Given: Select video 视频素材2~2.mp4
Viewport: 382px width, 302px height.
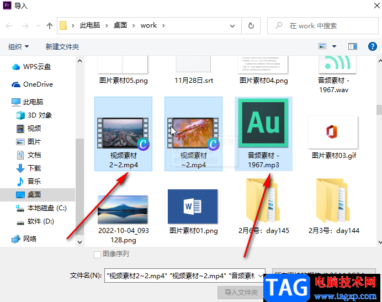Looking at the screenshot, I should [123, 134].
